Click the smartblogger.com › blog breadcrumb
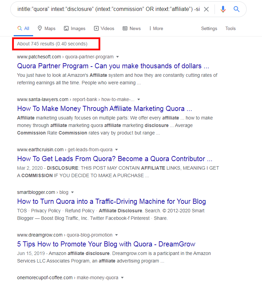Screen dimensions: 262x284 43,193
